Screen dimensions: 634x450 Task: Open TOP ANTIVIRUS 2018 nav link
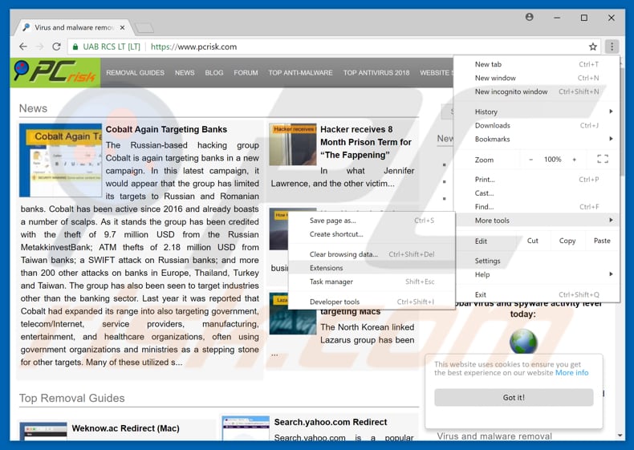pyautogui.click(x=376, y=73)
